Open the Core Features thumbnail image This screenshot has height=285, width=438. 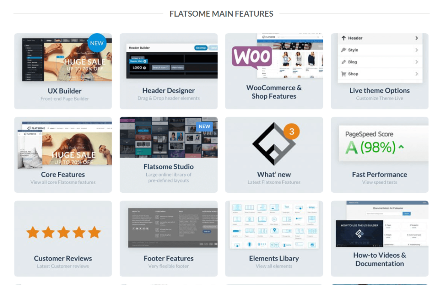63,143
